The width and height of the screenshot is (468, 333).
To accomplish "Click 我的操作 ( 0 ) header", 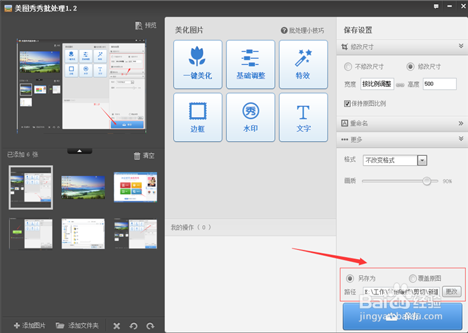I will point(191,228).
